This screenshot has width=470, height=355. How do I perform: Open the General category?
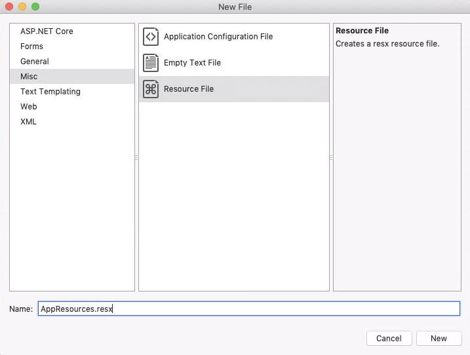coord(35,62)
